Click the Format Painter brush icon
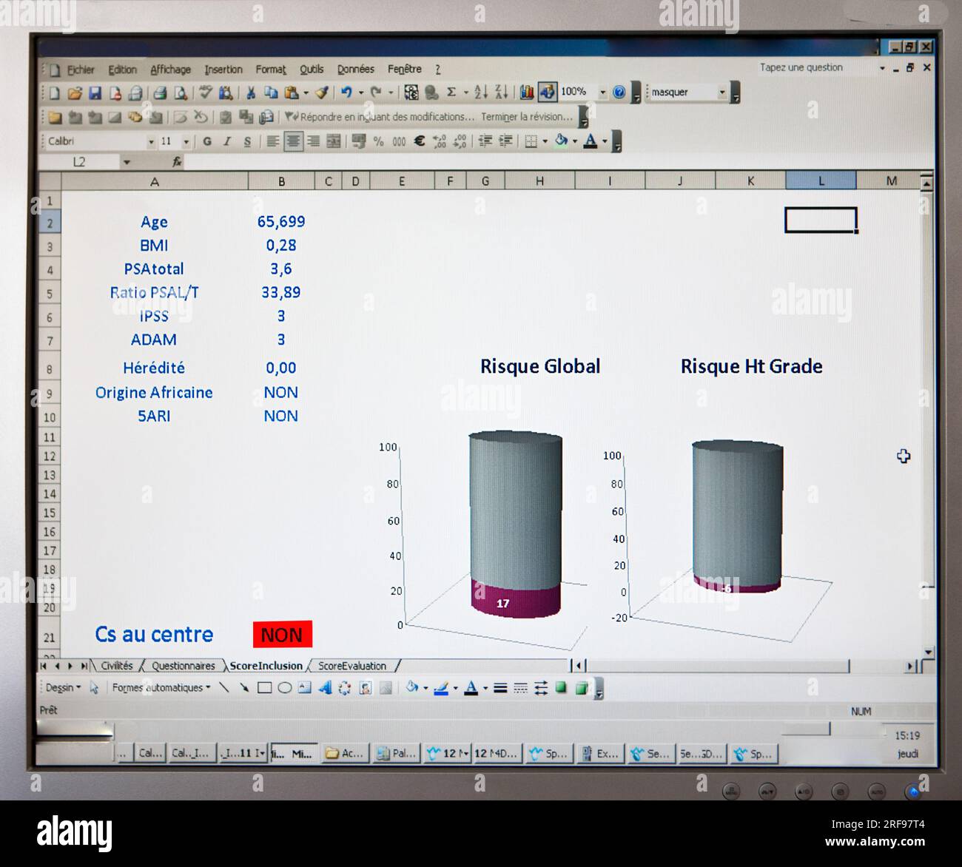This screenshot has width=962, height=867. (x=321, y=92)
